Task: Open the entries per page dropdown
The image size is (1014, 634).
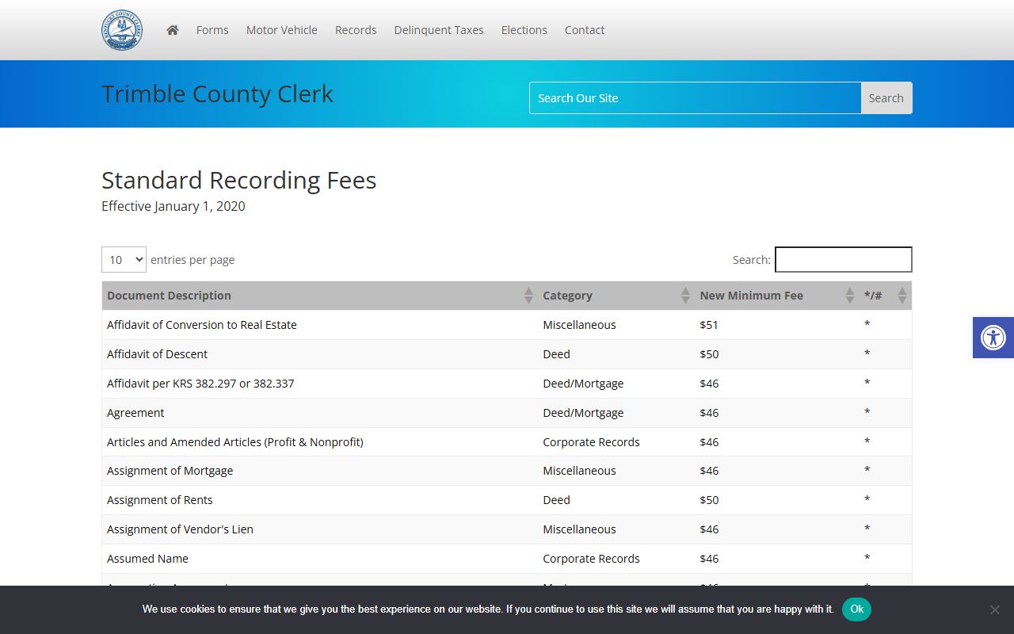Action: pyautogui.click(x=124, y=259)
